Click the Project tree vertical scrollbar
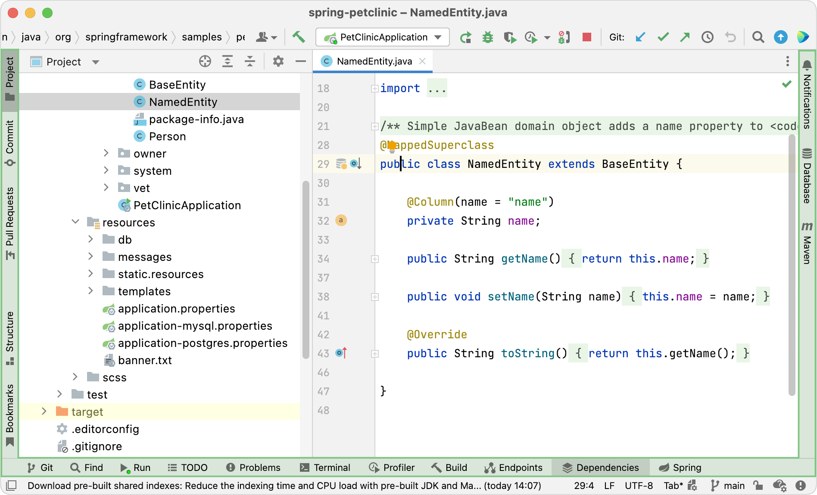The width and height of the screenshot is (817, 495). (x=306, y=269)
